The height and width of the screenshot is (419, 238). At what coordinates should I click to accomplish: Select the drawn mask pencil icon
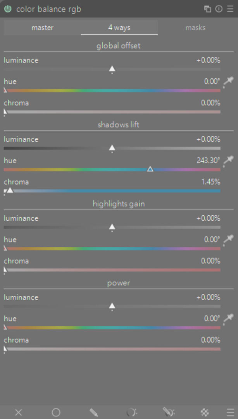[x=93, y=412]
